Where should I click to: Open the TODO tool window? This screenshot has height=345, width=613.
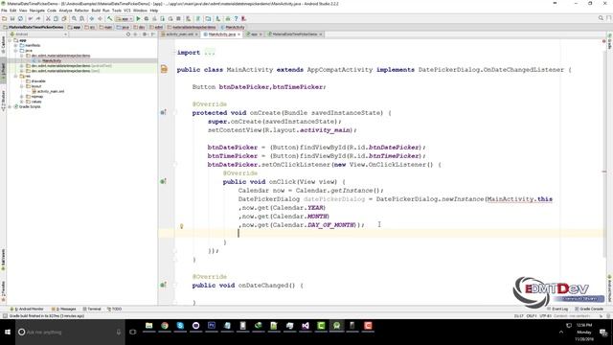[x=114, y=309]
